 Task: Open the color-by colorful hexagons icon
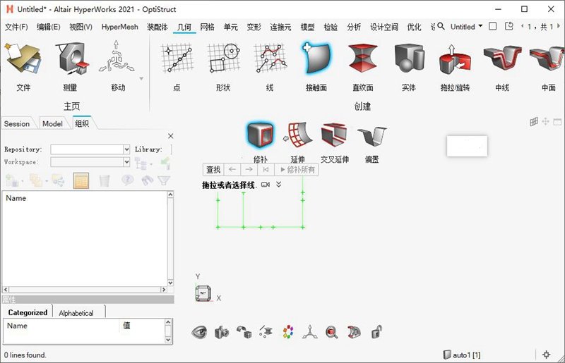pos(288,332)
